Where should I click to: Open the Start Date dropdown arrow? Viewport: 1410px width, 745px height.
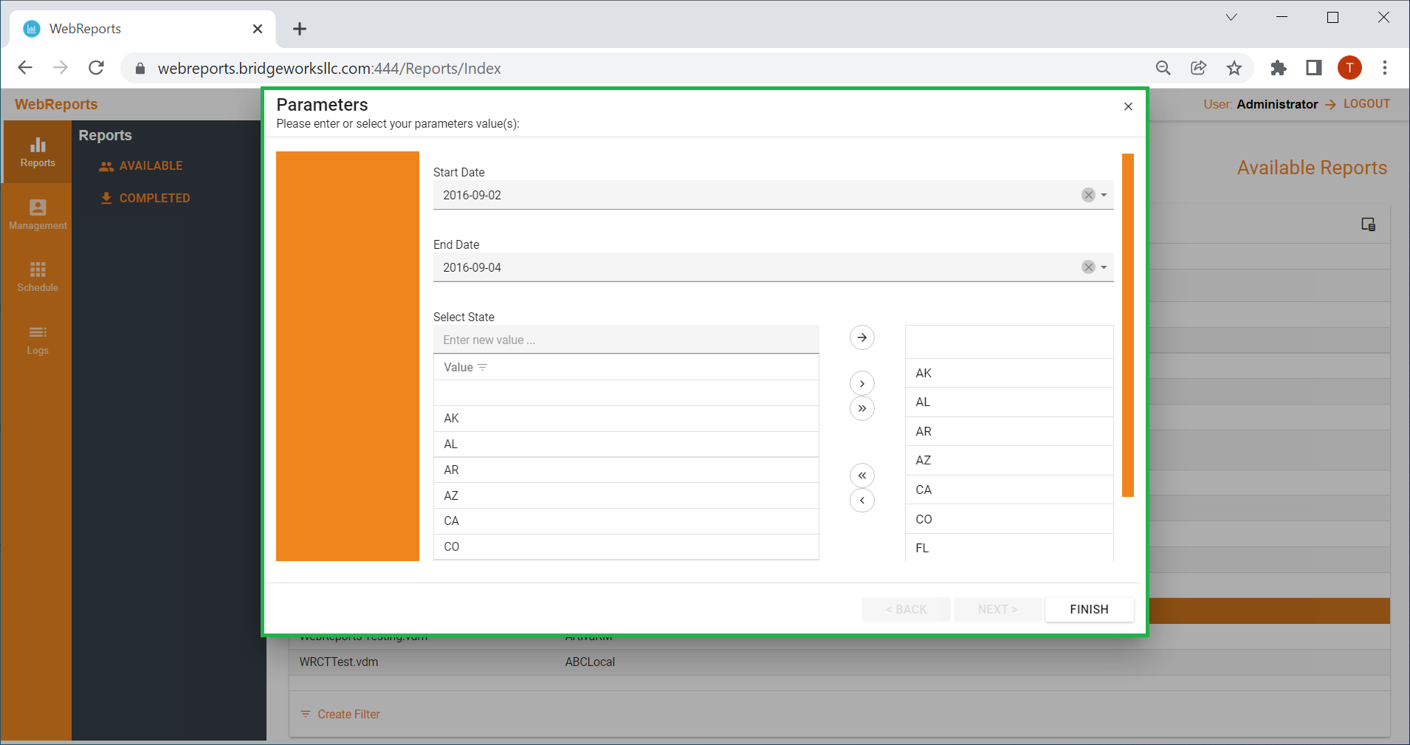point(1104,195)
